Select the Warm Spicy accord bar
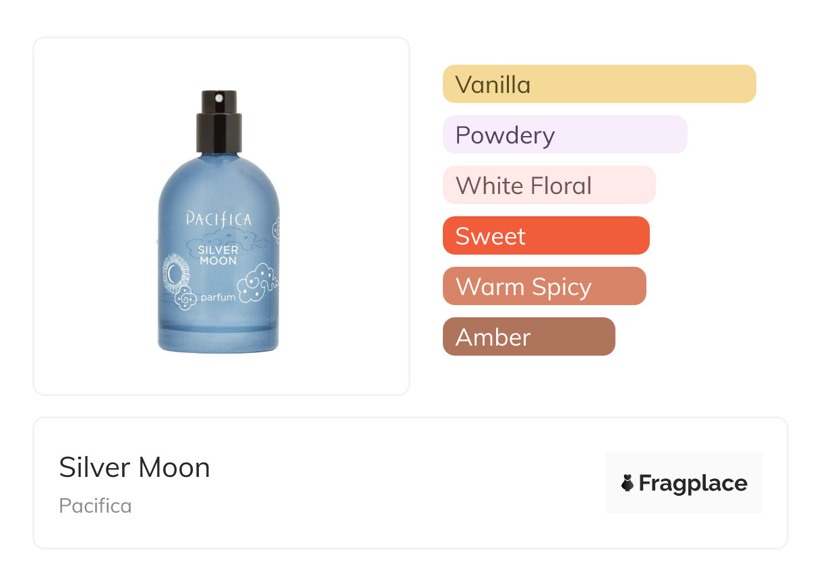821x582 pixels. 544,286
